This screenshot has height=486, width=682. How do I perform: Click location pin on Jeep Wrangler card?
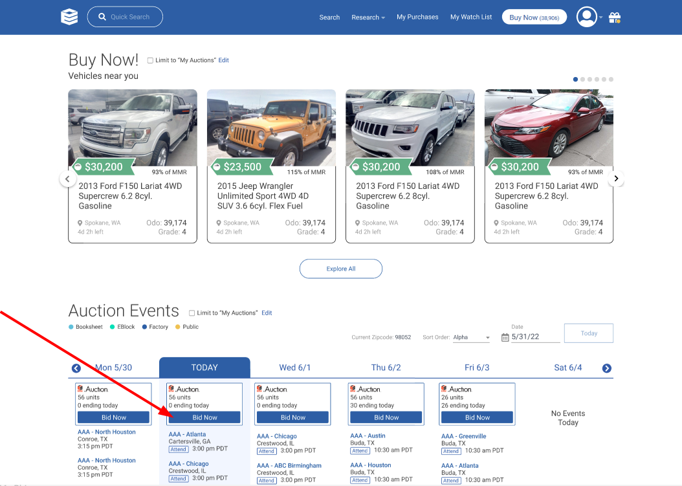219,223
